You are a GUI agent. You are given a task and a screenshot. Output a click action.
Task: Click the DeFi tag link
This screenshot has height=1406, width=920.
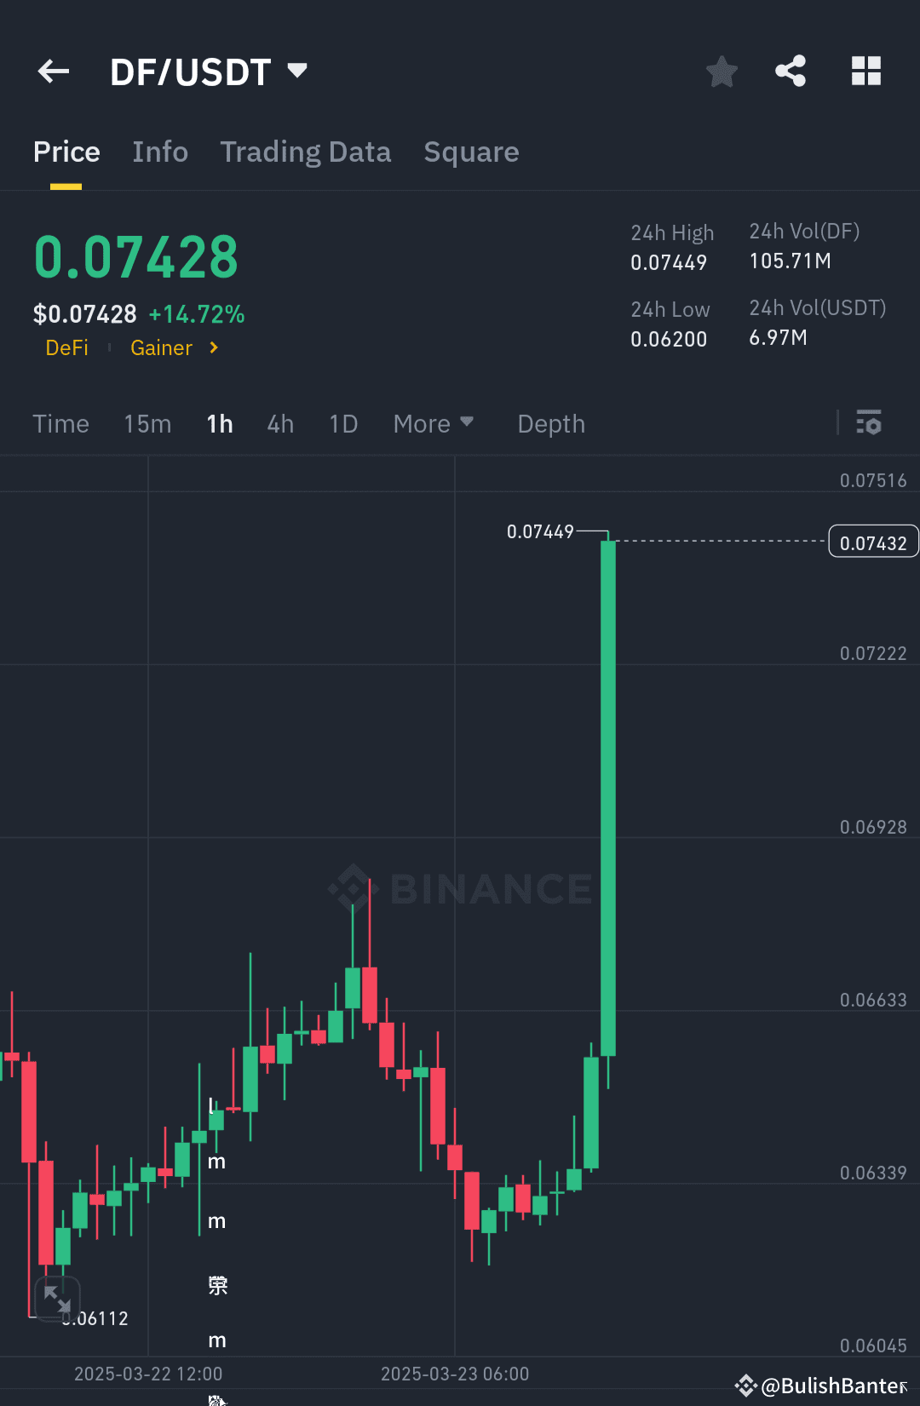pyautogui.click(x=67, y=347)
